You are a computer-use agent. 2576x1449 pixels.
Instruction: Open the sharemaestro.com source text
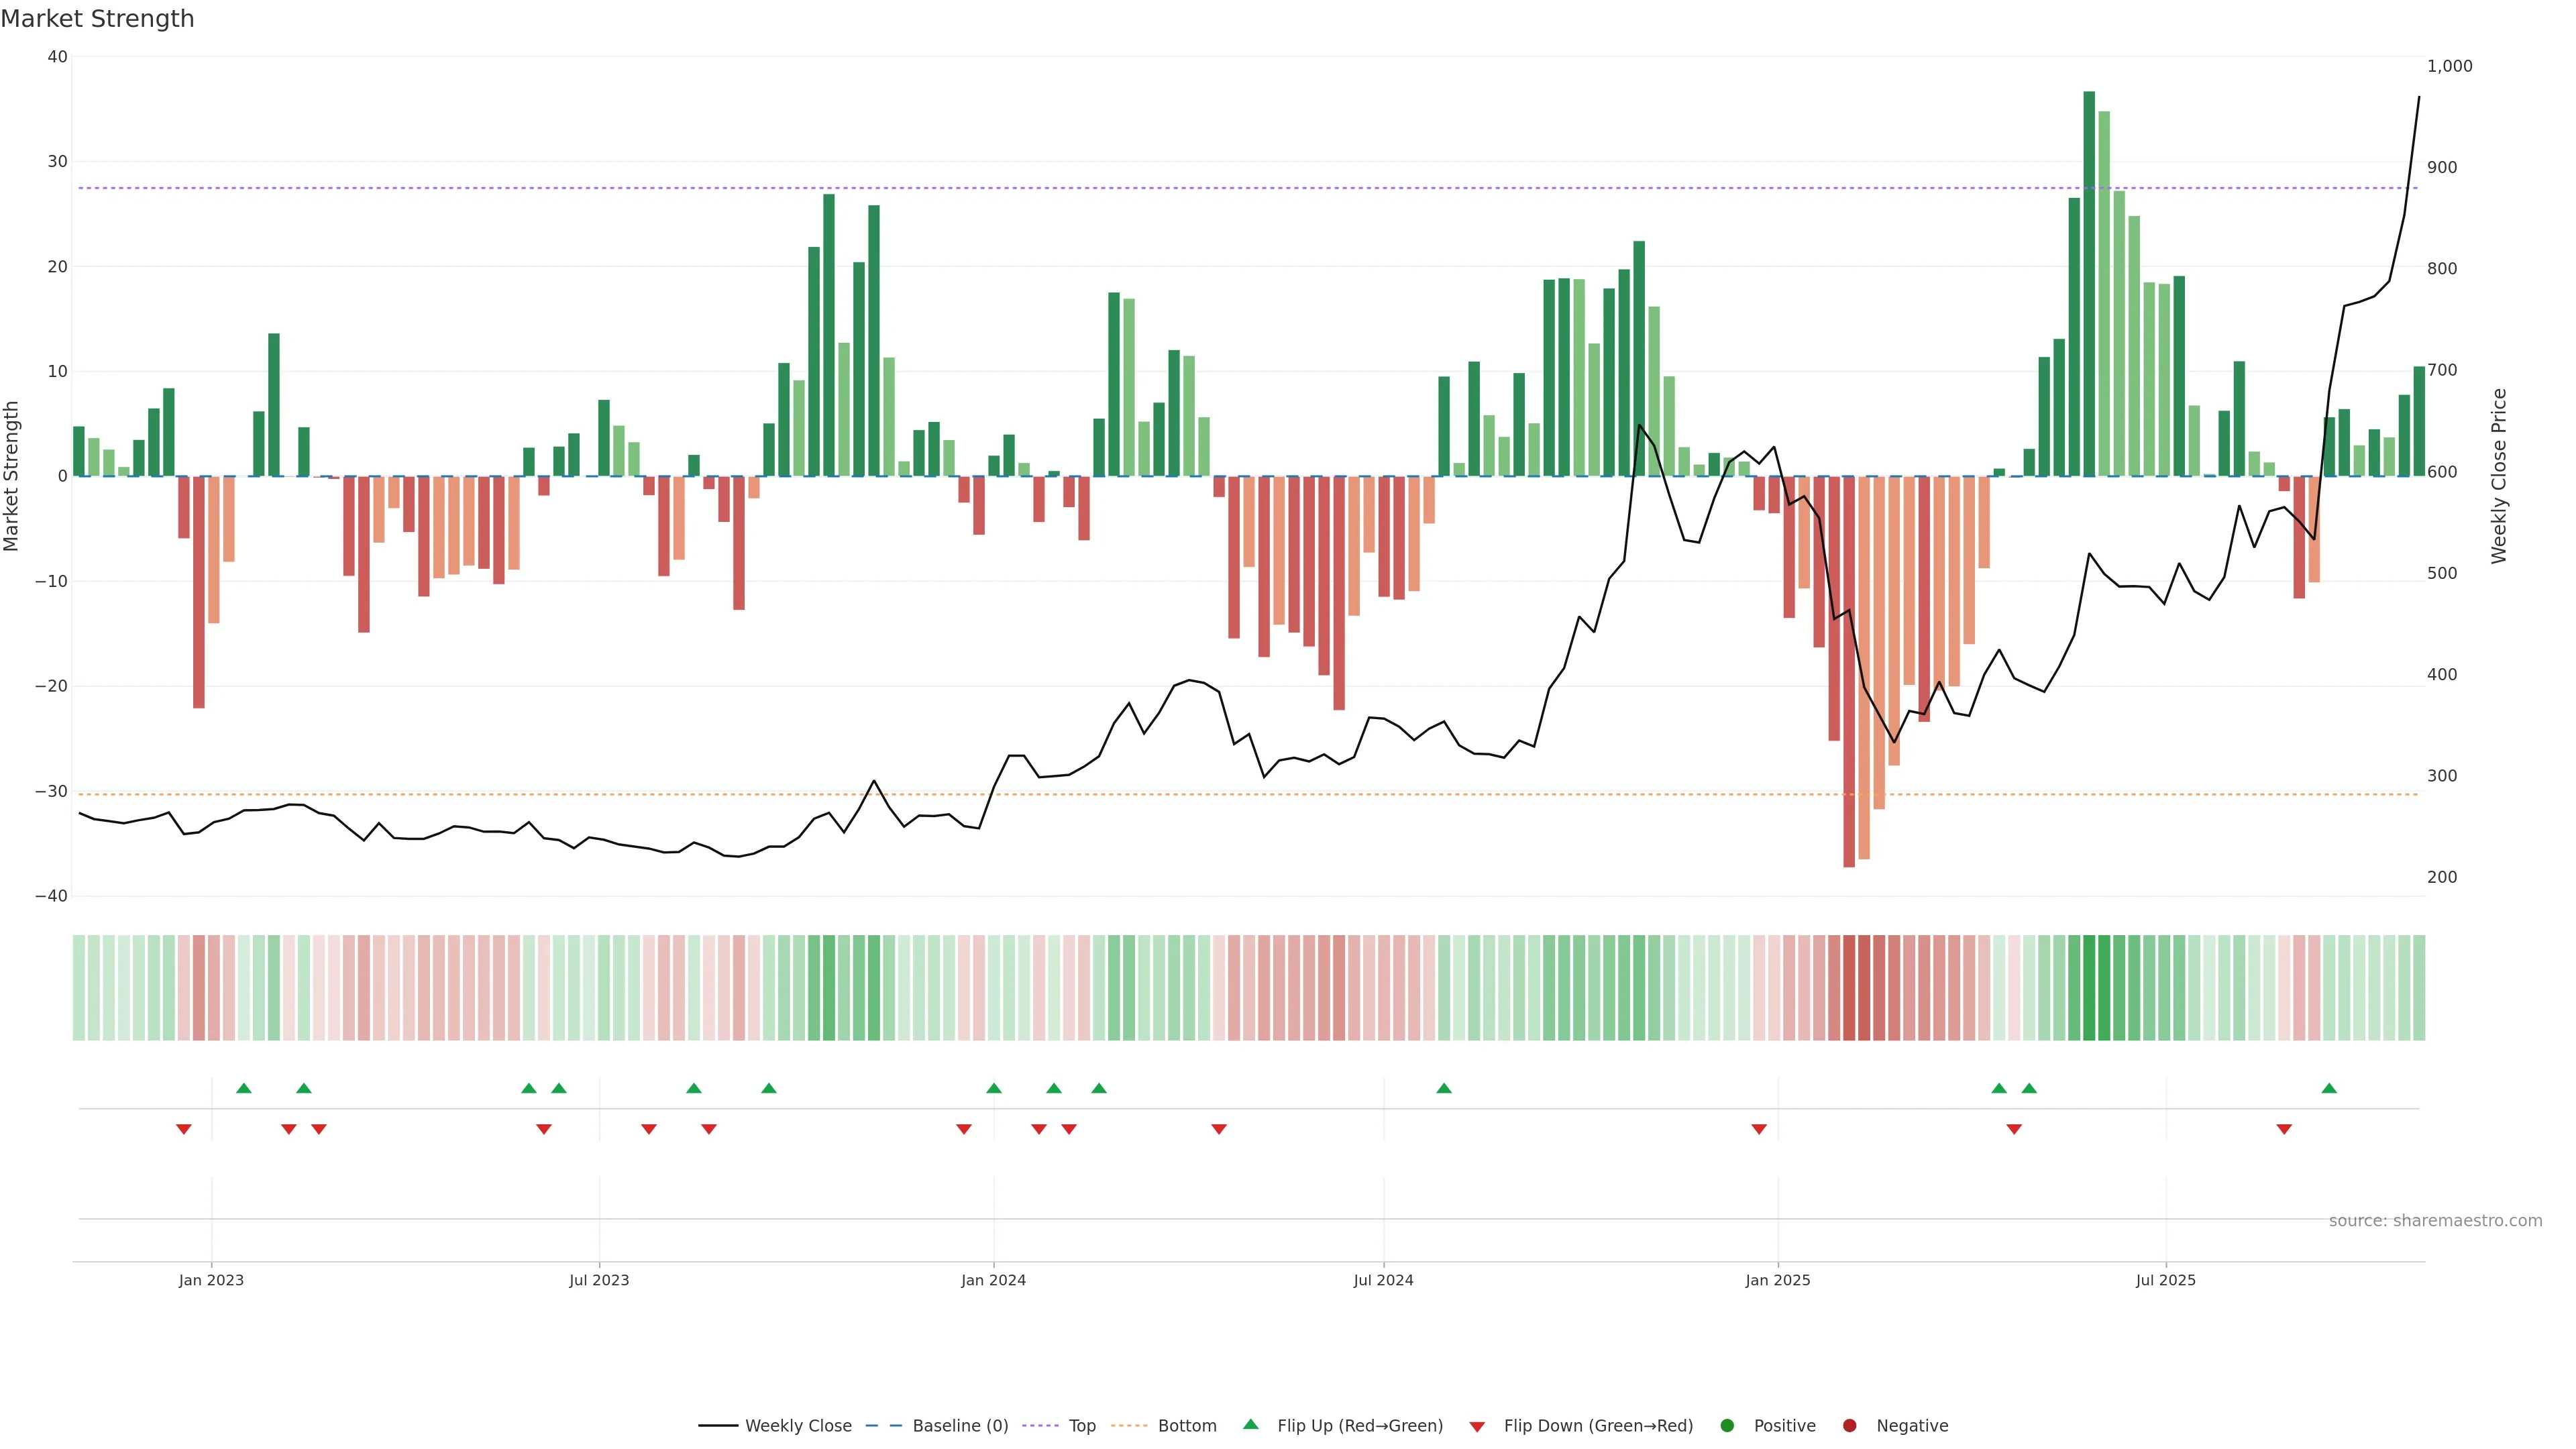[x=2435, y=1220]
